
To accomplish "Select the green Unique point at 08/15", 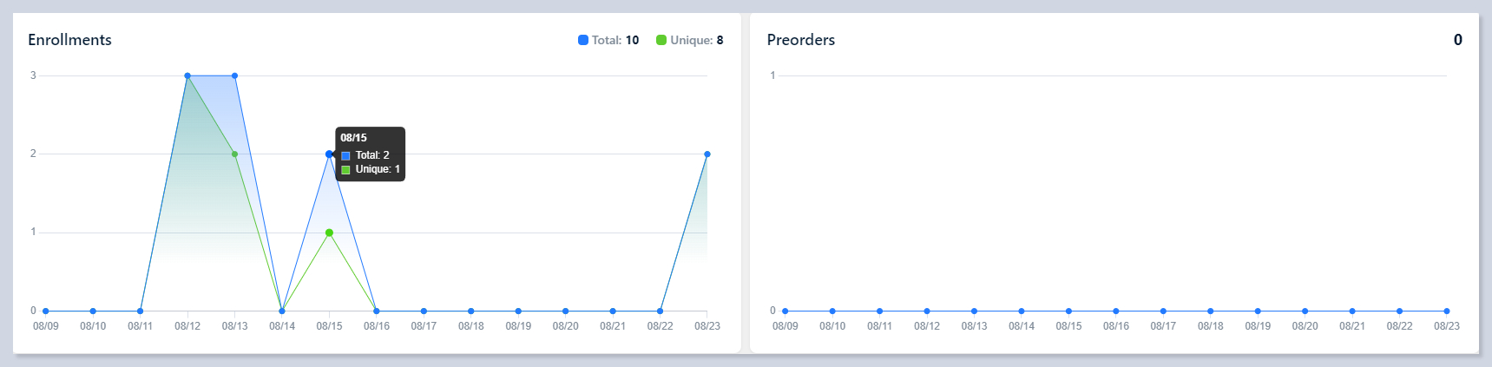I will click(x=329, y=233).
